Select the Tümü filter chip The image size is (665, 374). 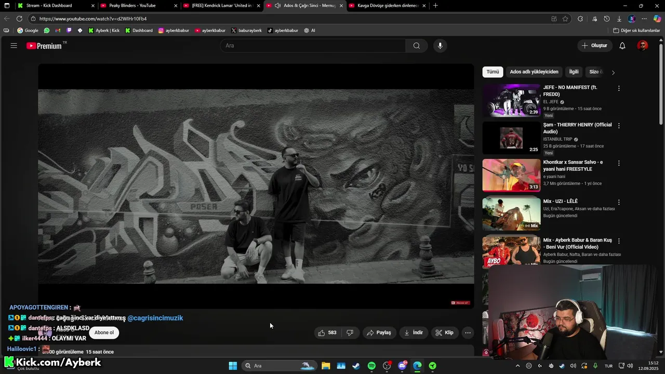(493, 72)
